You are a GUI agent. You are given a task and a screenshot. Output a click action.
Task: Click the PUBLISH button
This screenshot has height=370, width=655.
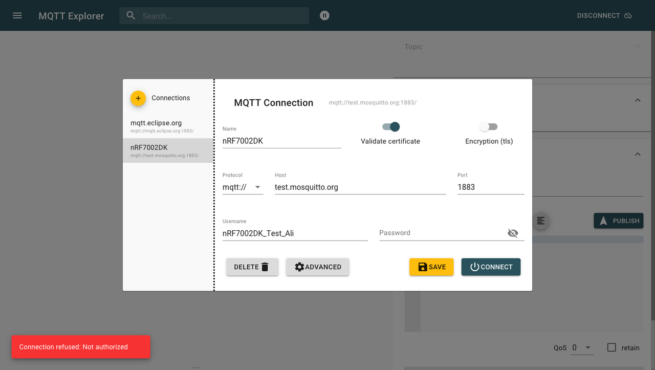619,221
